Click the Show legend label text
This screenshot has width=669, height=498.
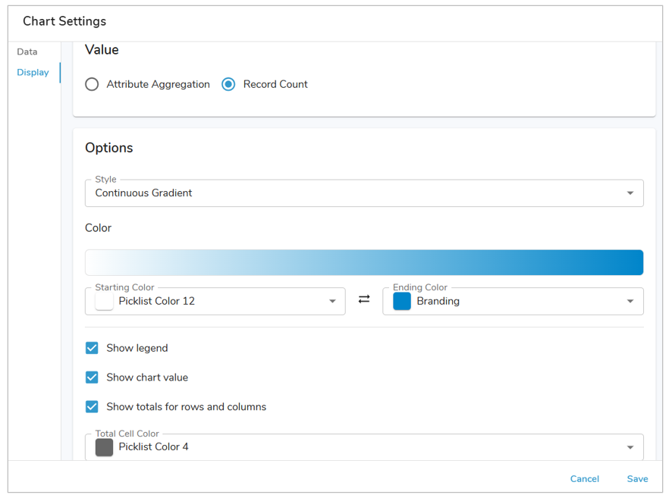(x=137, y=348)
